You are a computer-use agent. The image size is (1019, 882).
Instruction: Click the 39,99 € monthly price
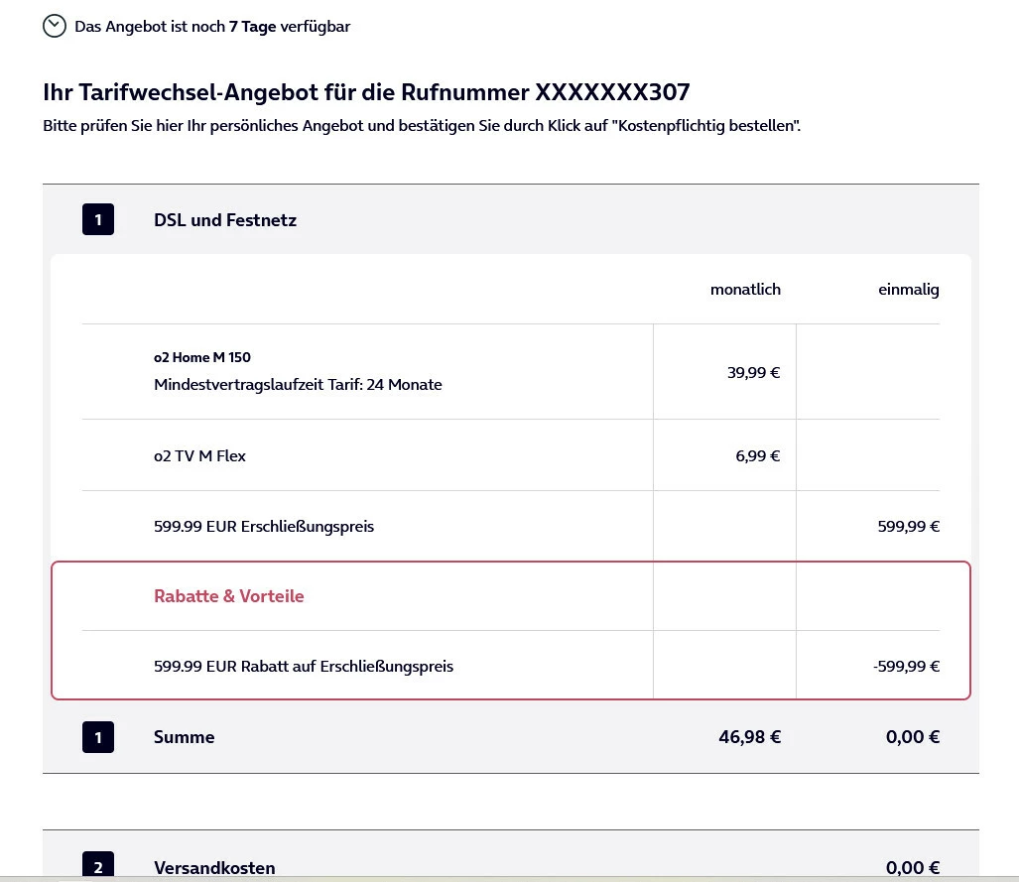[x=753, y=373]
